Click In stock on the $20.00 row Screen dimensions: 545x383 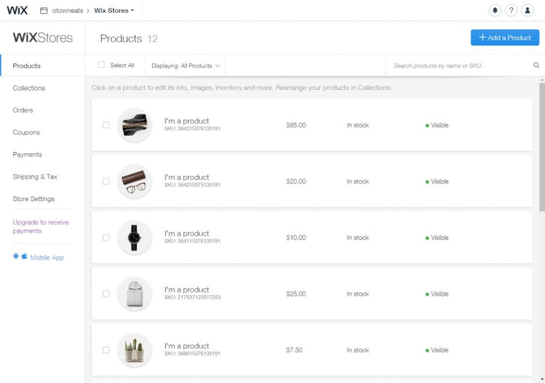(358, 181)
